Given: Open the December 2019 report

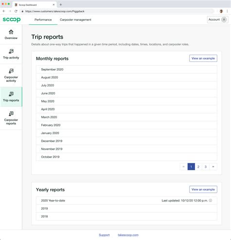Looking at the screenshot, I should tap(127, 141).
